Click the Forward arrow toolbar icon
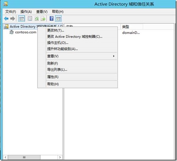Screen dimensions: 177x161 tap(13, 18)
